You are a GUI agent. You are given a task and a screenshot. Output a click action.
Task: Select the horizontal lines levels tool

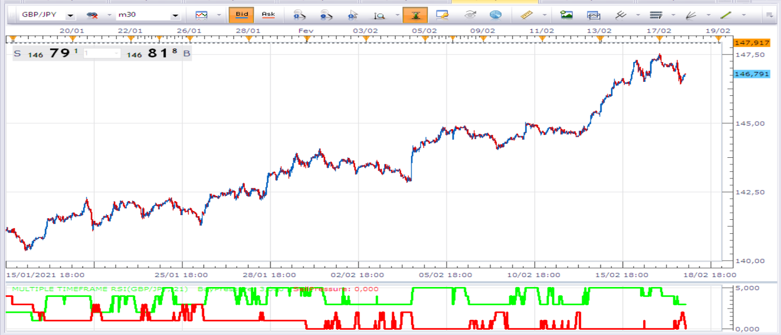coord(656,15)
